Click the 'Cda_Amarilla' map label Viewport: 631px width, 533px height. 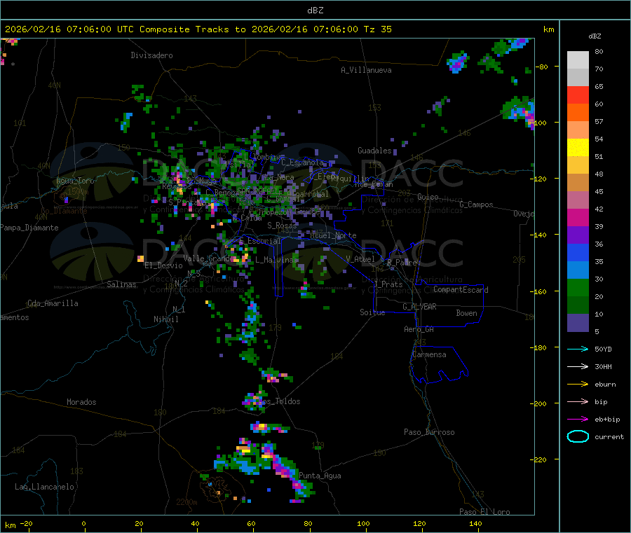pyautogui.click(x=53, y=303)
